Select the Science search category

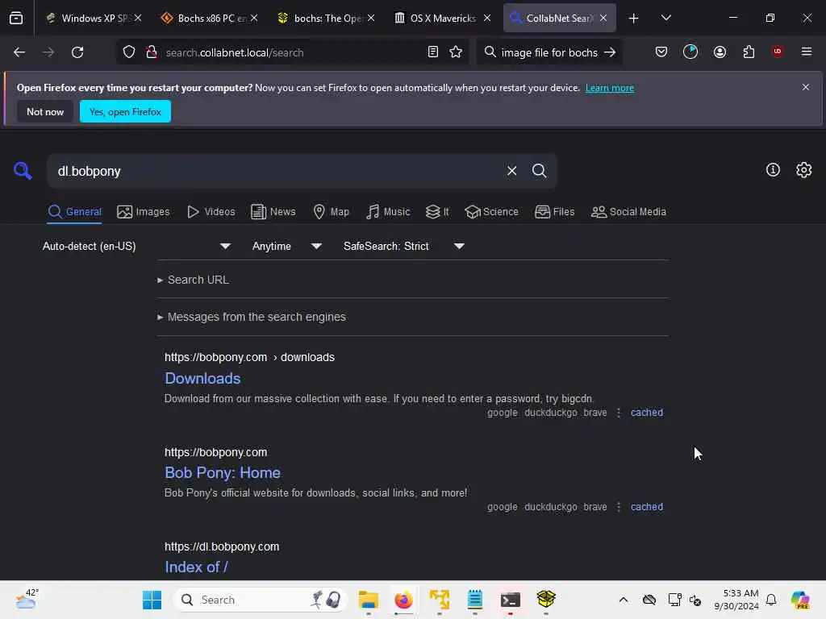491,212
